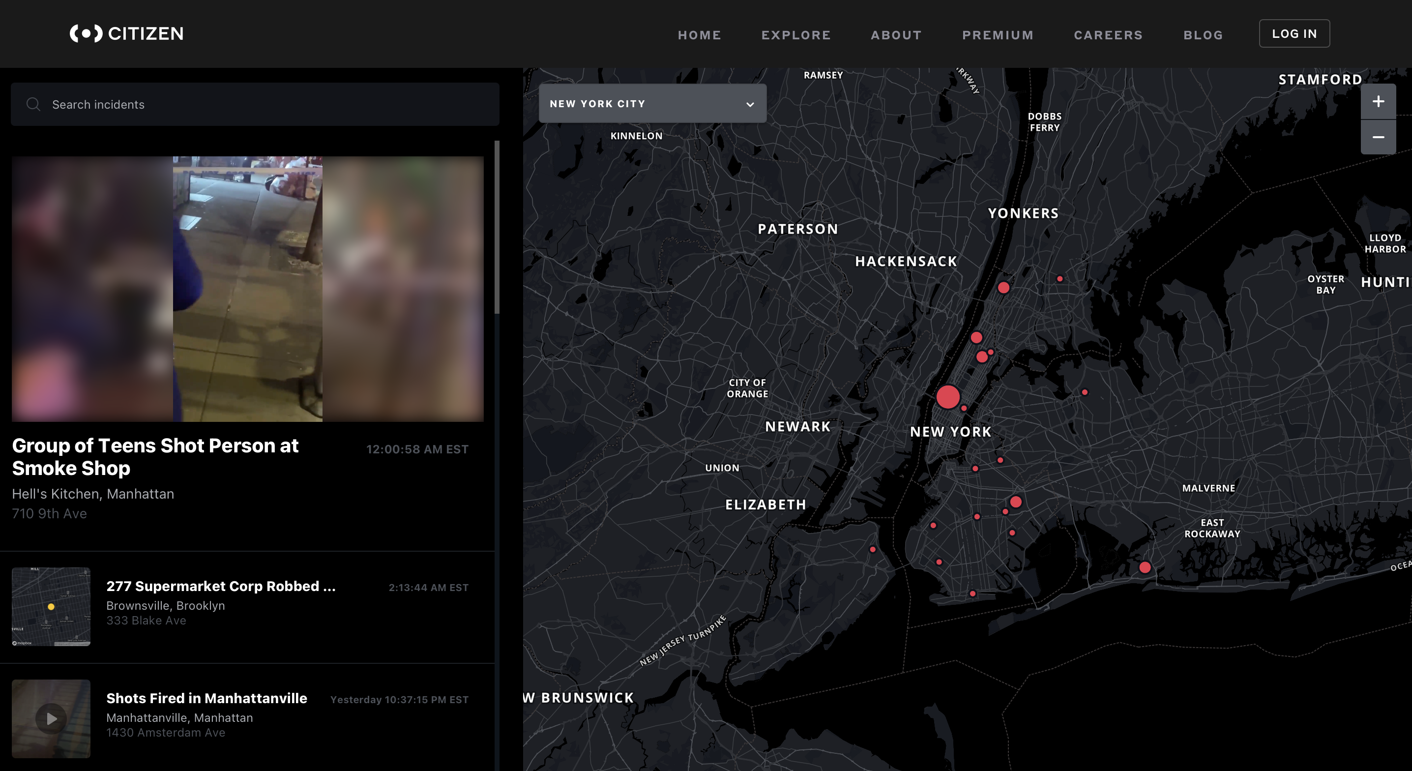Click the NEW YORK label on the map
Image resolution: width=1412 pixels, height=771 pixels.
point(950,432)
